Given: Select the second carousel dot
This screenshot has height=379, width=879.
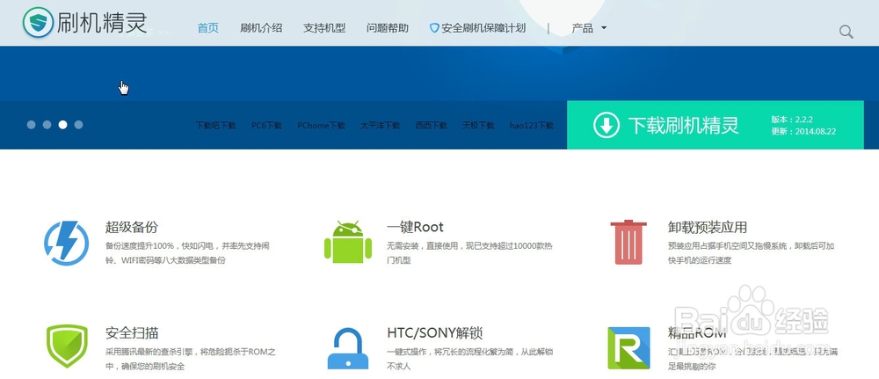Looking at the screenshot, I should (x=47, y=125).
